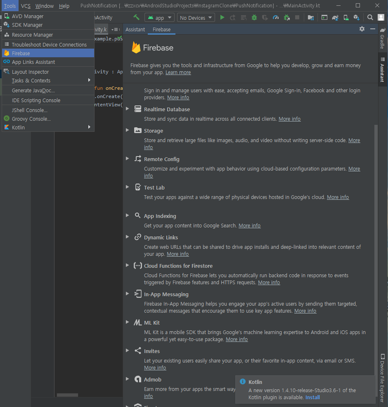Open the No Devices dropdown
Image resolution: width=388 pixels, height=407 pixels.
(196, 18)
